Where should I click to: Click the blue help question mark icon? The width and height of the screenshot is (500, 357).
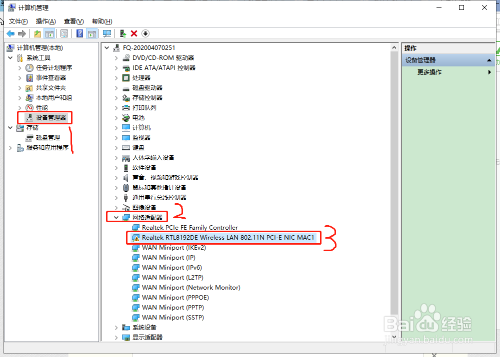click(x=79, y=33)
